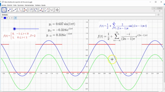Open the Ventana menu
This screenshot has height=92, width=165.
[38, 5]
